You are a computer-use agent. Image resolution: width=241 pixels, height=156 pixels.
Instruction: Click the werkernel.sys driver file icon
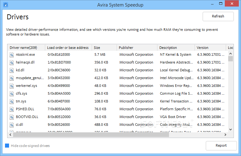click(12, 86)
